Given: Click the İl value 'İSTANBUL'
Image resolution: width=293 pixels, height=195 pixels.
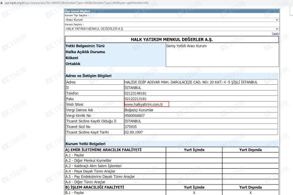Looking at the screenshot, I should pos(133,88).
